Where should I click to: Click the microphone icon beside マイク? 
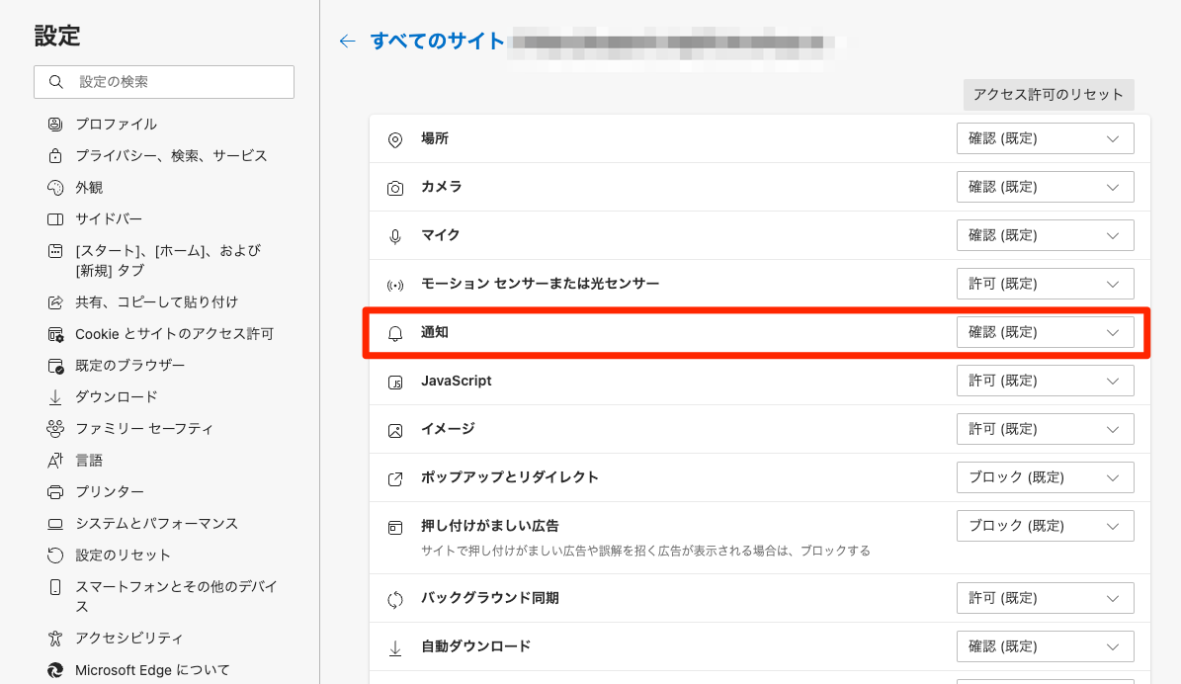click(x=395, y=235)
